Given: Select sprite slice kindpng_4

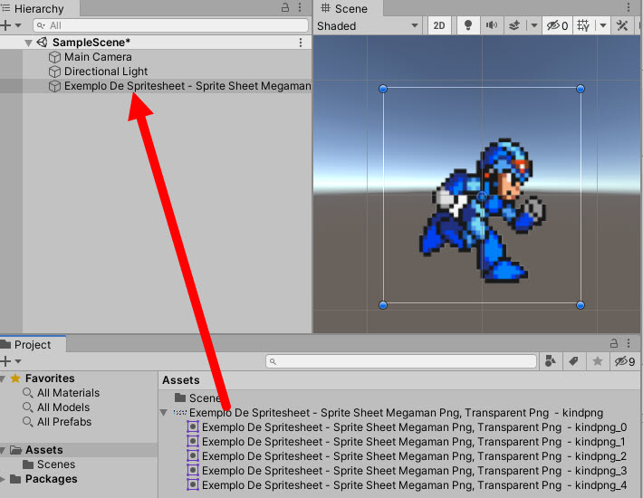Looking at the screenshot, I should point(414,485).
